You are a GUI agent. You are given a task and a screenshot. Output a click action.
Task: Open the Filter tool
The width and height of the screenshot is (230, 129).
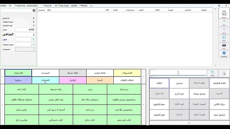point(224,39)
